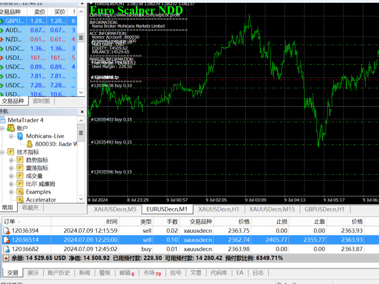This screenshot has height=284, width=379.
Task: Expand the 趋势指标 node
Action: 11,160
